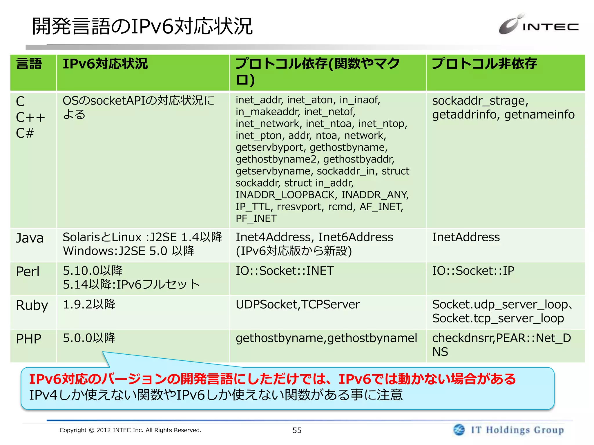
Task: Click the Inet4Address, Inet6Address cell
Action: pos(328,245)
